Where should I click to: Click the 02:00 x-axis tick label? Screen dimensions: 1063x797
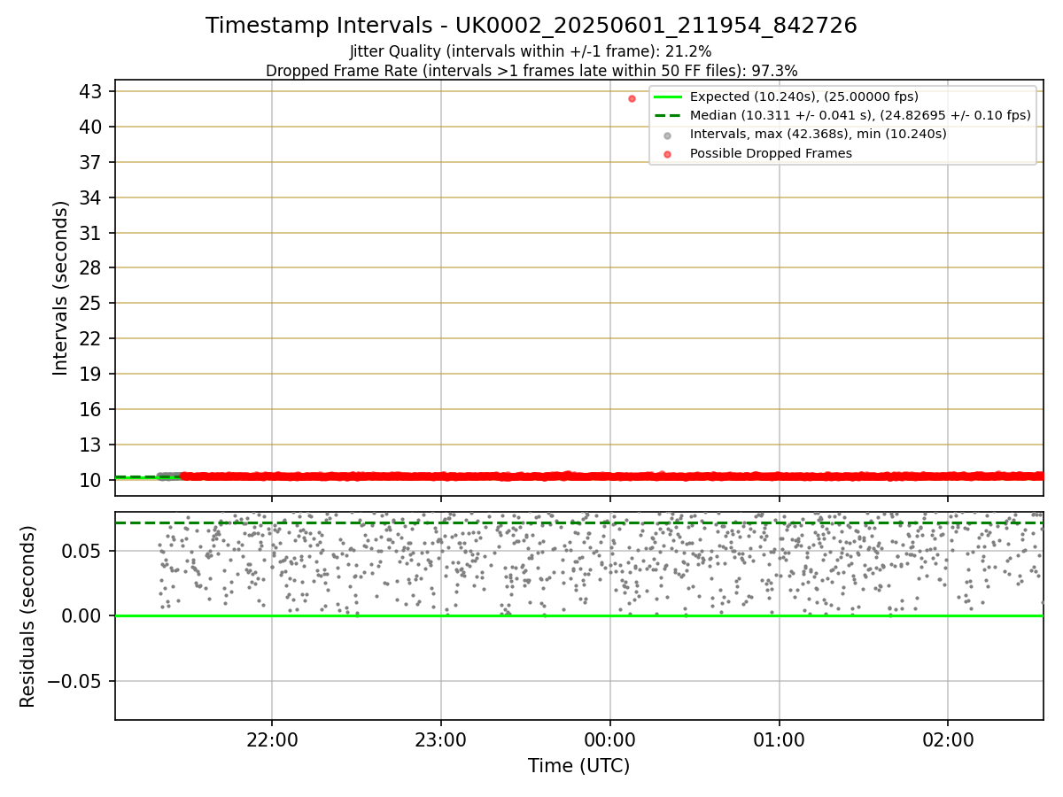948,739
